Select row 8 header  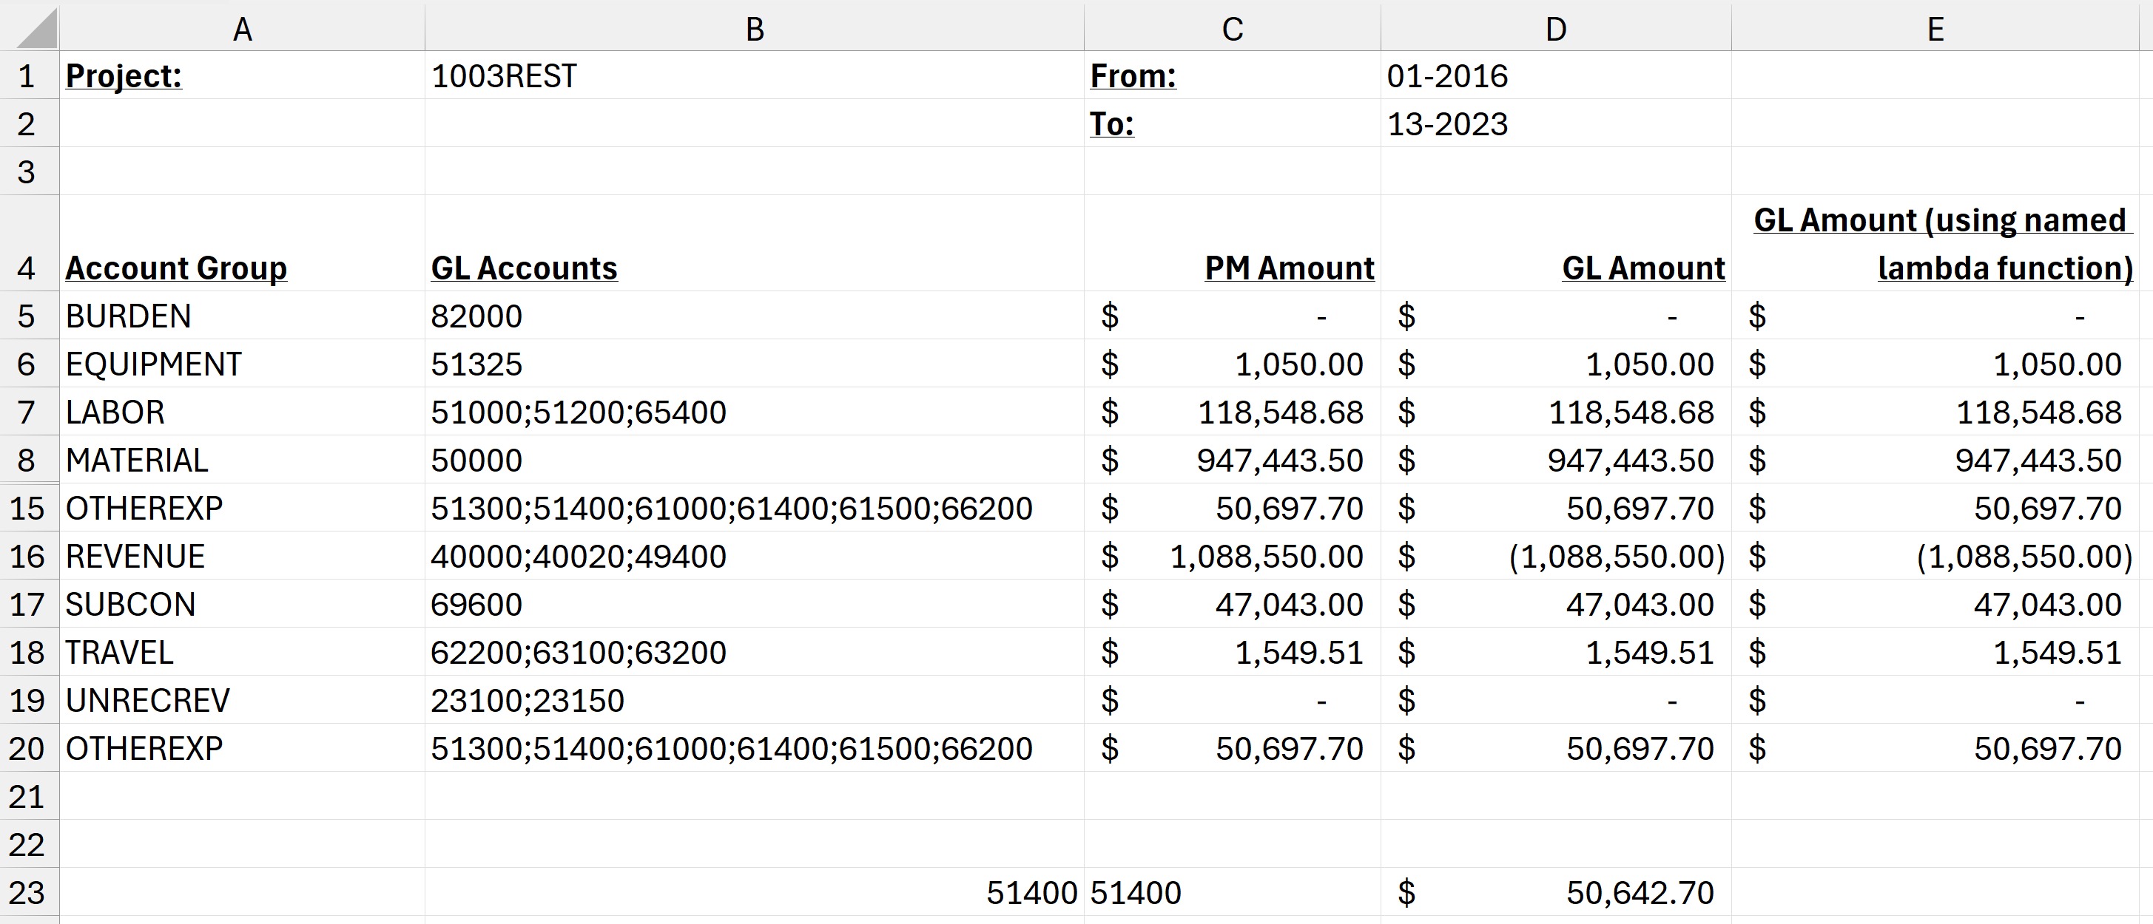click(x=30, y=460)
